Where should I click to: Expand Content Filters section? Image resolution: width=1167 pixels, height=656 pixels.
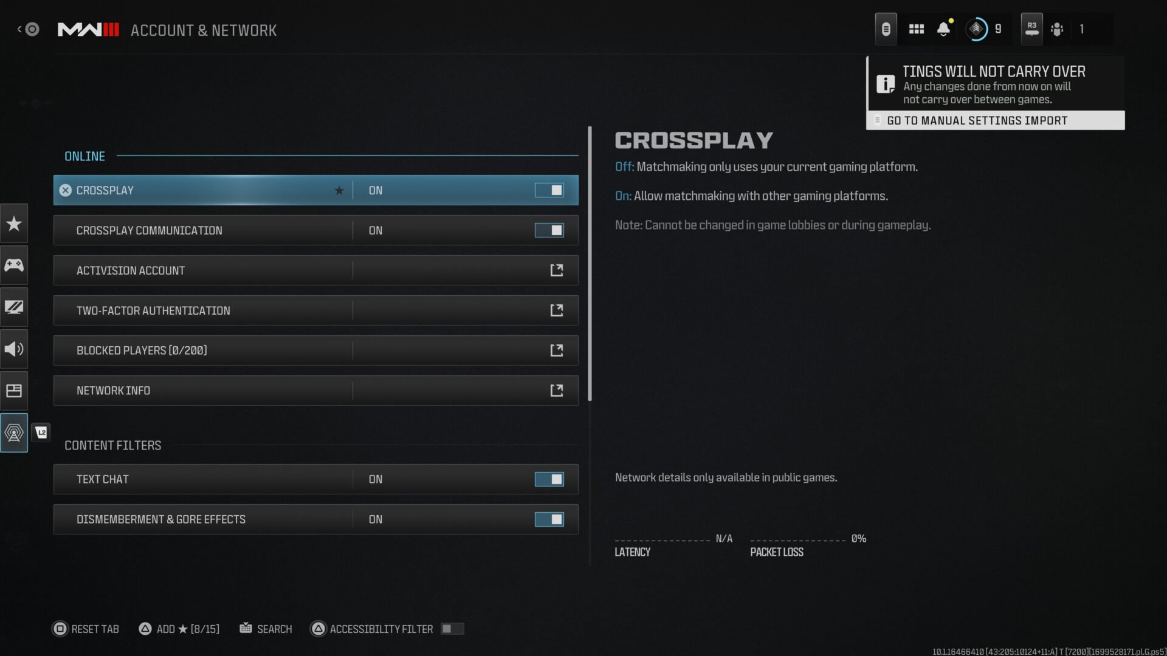point(112,445)
